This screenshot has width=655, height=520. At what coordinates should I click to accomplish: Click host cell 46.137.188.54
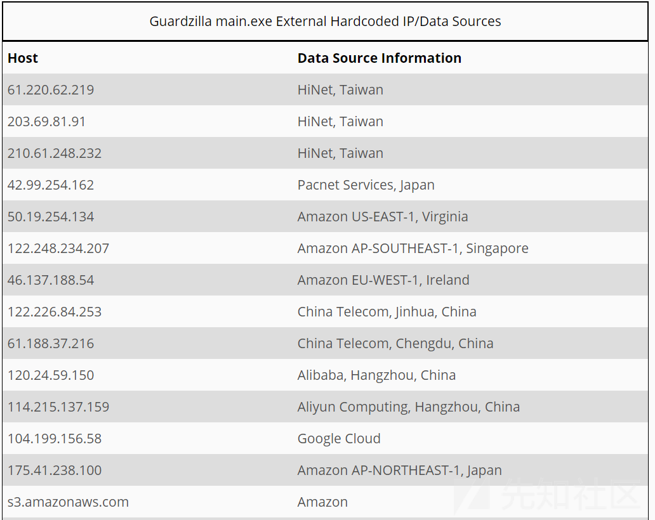[x=51, y=280]
